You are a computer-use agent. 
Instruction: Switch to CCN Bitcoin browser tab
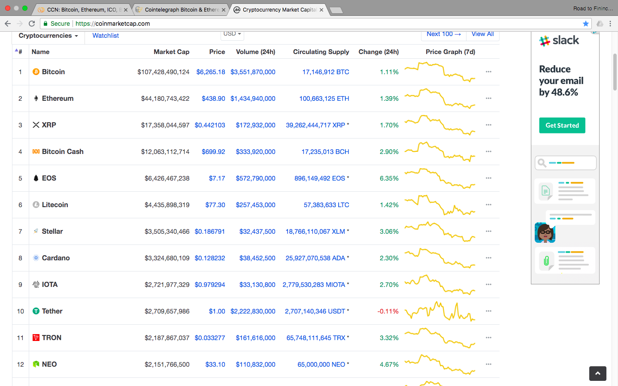82,9
